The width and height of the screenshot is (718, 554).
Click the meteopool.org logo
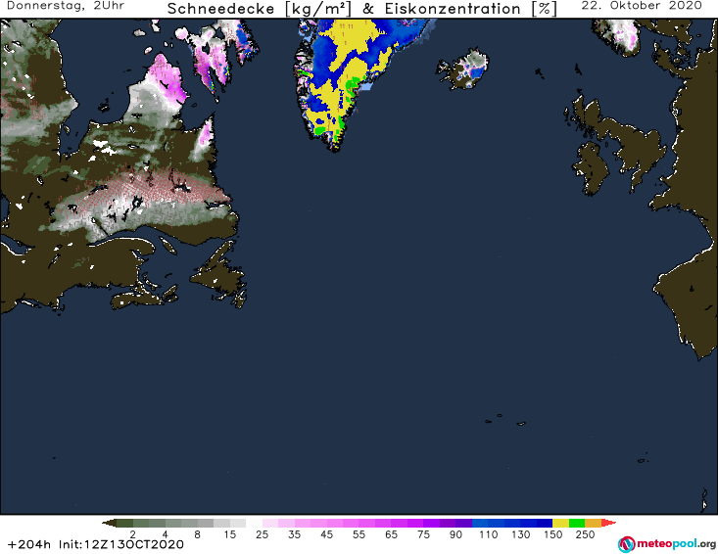click(667, 544)
